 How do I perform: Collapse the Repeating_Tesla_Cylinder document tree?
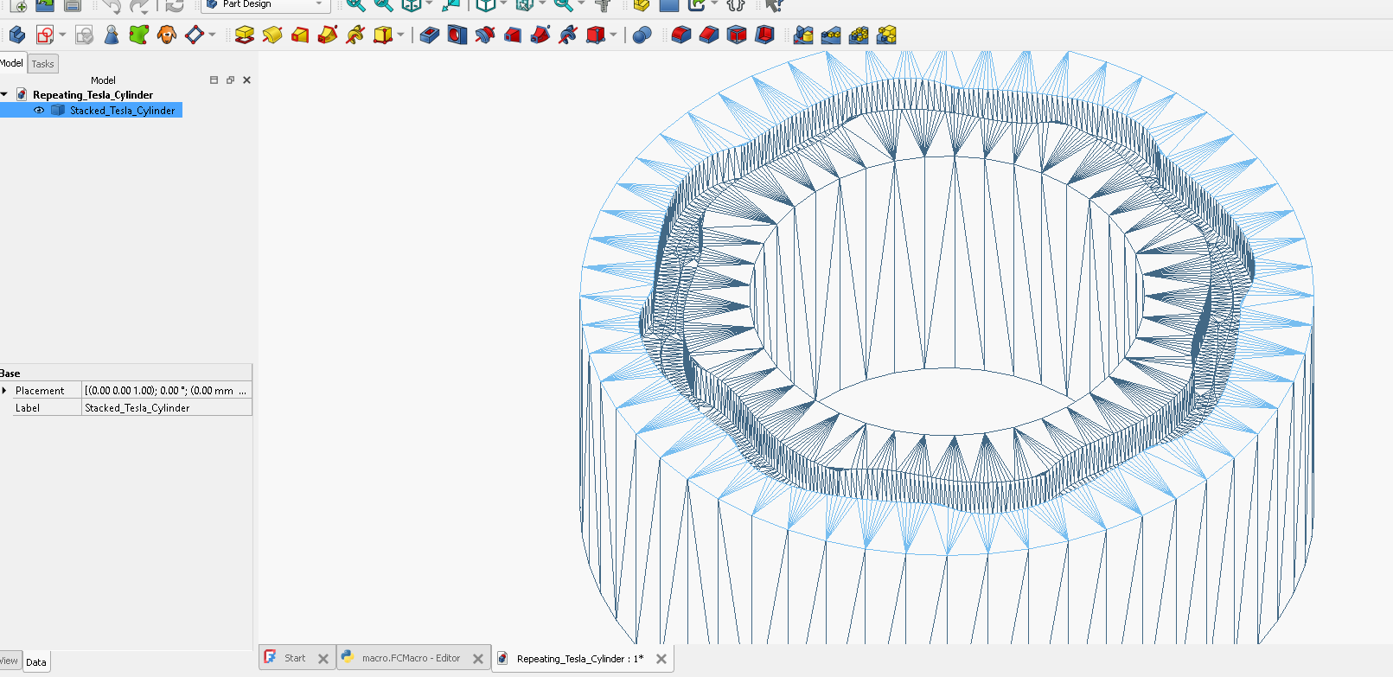5,95
